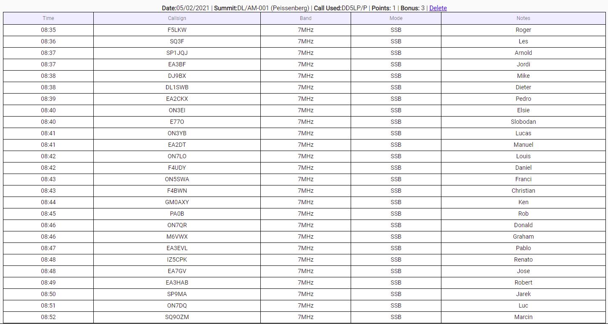Screen dimensions: 608x325
Task: Click callsign F5LKW in the first row
Action: 177,30
